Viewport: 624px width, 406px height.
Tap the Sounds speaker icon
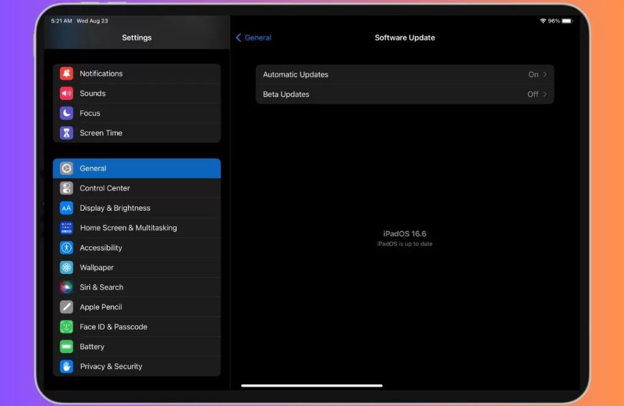point(66,93)
